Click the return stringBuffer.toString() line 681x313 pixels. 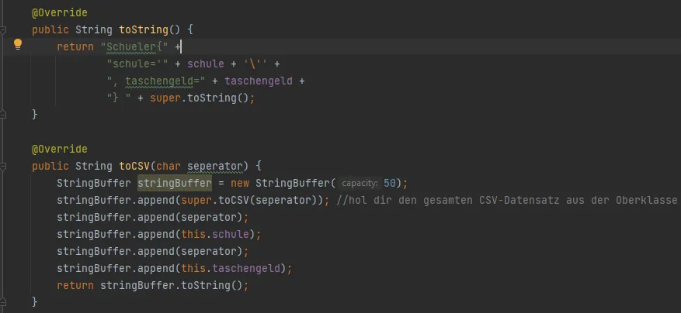pyautogui.click(x=153, y=286)
